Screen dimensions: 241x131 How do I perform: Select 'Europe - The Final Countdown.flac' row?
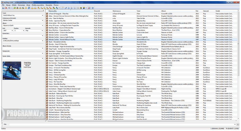(x=142, y=65)
